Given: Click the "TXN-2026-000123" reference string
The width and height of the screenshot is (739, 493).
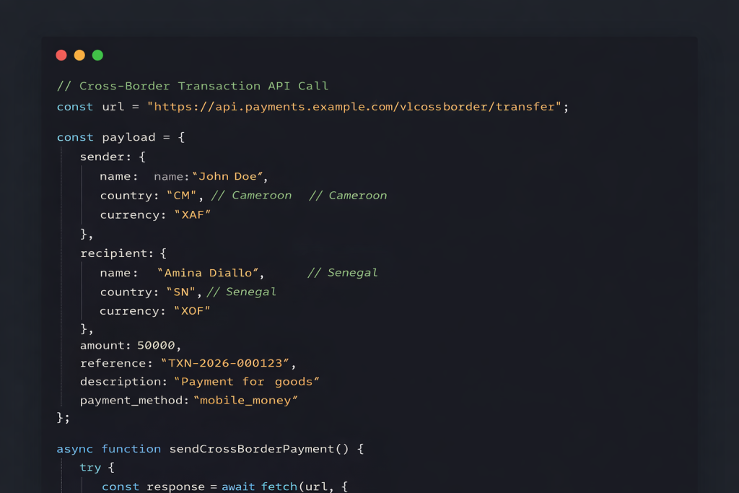Looking at the screenshot, I should tap(228, 363).
